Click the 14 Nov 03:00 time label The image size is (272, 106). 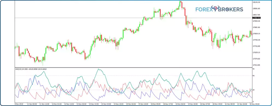coord(106,104)
